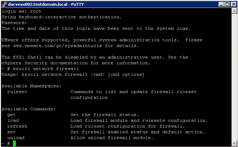Click the 'login as: root' line
The image size is (238, 147).
pos(22,12)
